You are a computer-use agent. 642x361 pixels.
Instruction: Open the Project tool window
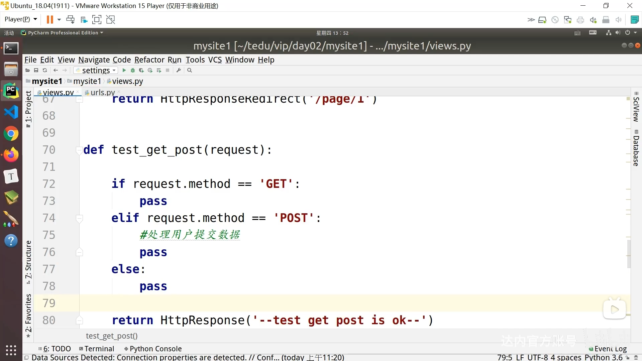click(28, 109)
